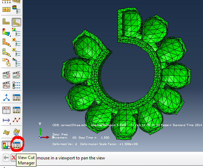Open Common Options with rainbow stack icon
Screen dimensions: 203x168
click(x=16, y=9)
